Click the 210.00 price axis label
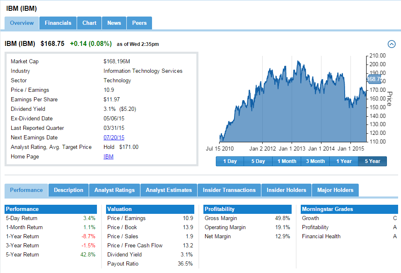The width and height of the screenshot is (401, 273). coord(377,56)
